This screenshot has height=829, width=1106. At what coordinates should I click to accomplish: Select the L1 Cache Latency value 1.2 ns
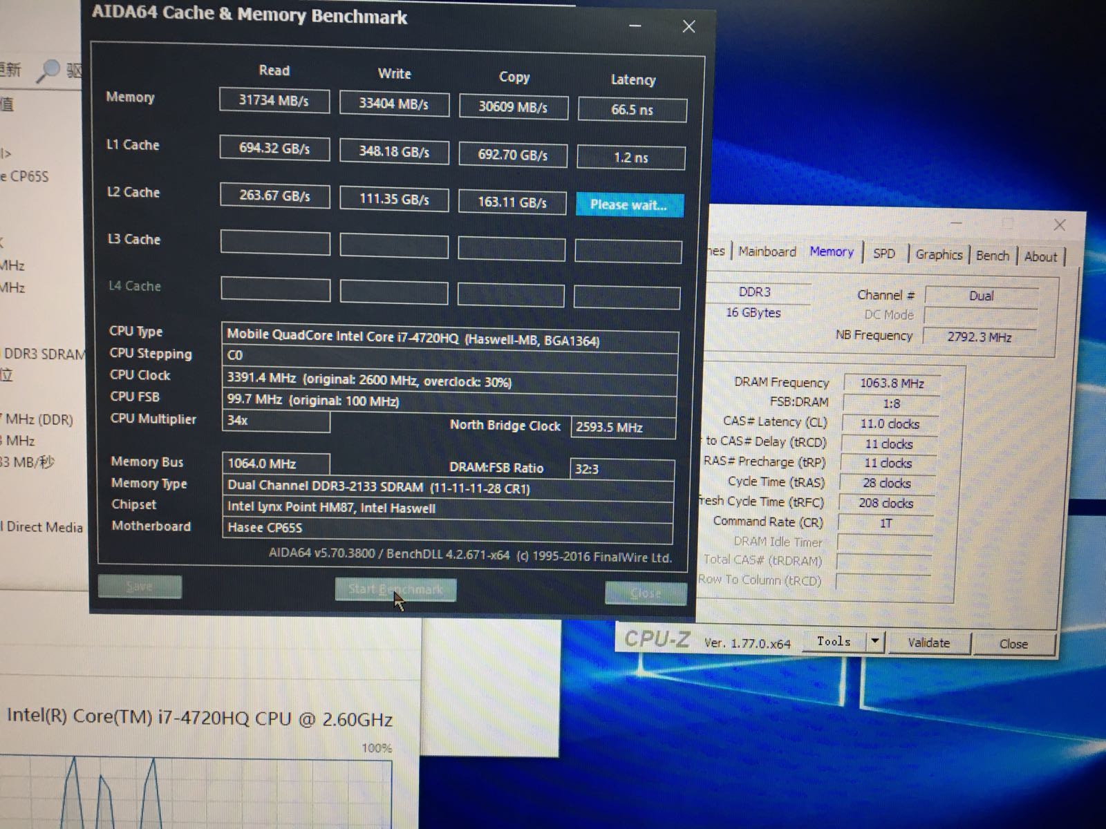click(x=631, y=158)
